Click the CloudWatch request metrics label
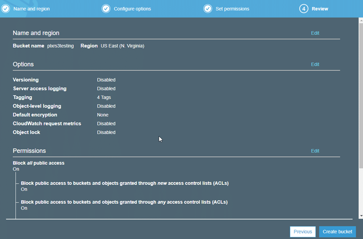The height and width of the screenshot is (239, 363). [x=47, y=123]
